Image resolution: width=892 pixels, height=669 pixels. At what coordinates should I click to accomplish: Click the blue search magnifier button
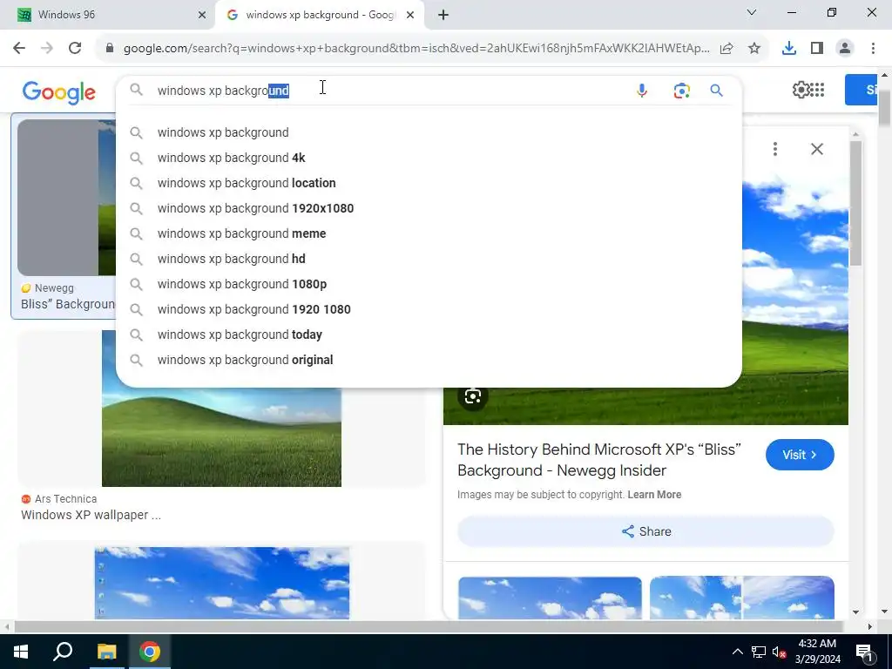(x=717, y=91)
